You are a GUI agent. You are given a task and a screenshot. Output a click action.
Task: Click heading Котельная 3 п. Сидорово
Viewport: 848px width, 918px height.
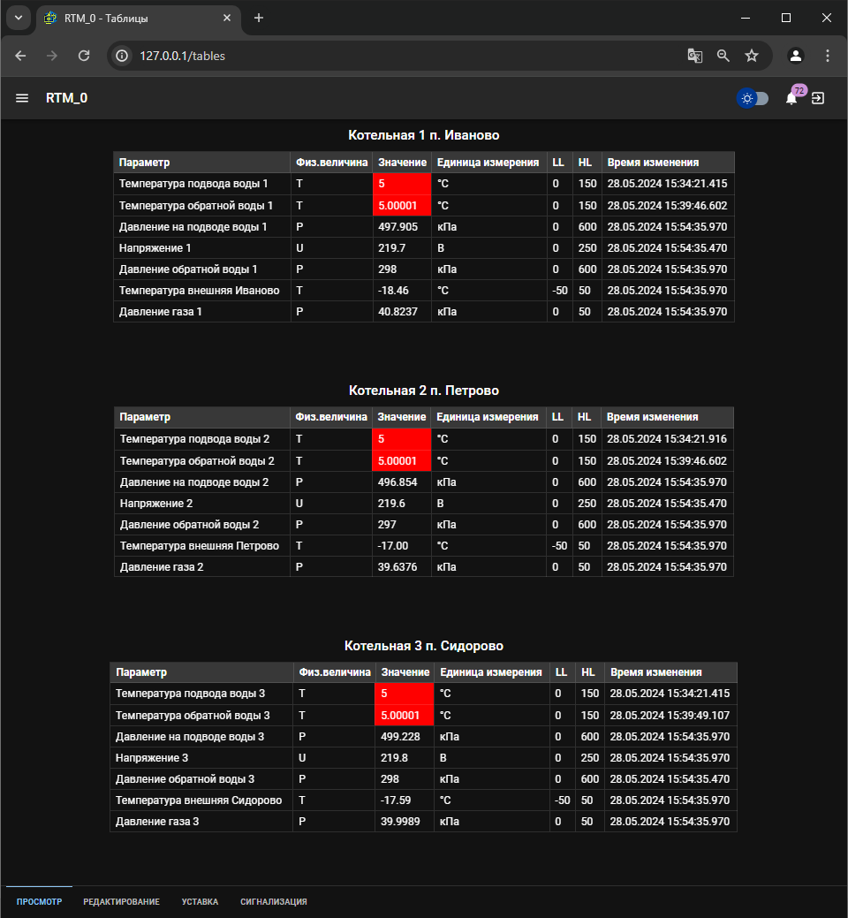424,646
